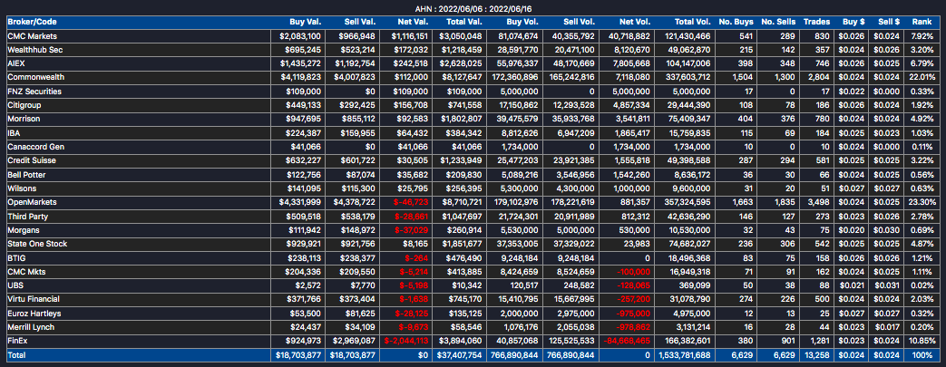Viewport: 946px width, 367px height.
Task: Click FinEx net volume -84,668,465
Action: (x=627, y=341)
